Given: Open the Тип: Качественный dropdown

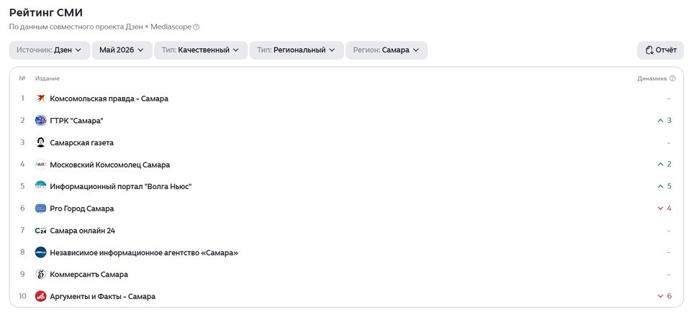Looking at the screenshot, I should 201,50.
